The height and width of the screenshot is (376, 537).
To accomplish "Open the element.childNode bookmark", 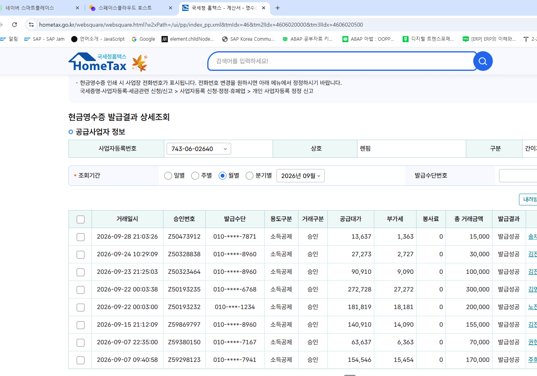I will (188, 39).
